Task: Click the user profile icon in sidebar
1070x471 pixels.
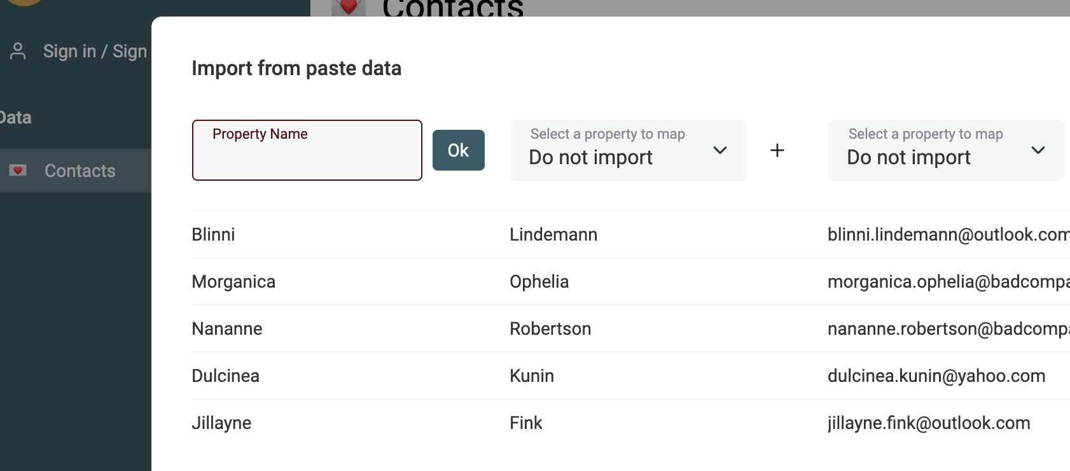Action: [x=18, y=51]
